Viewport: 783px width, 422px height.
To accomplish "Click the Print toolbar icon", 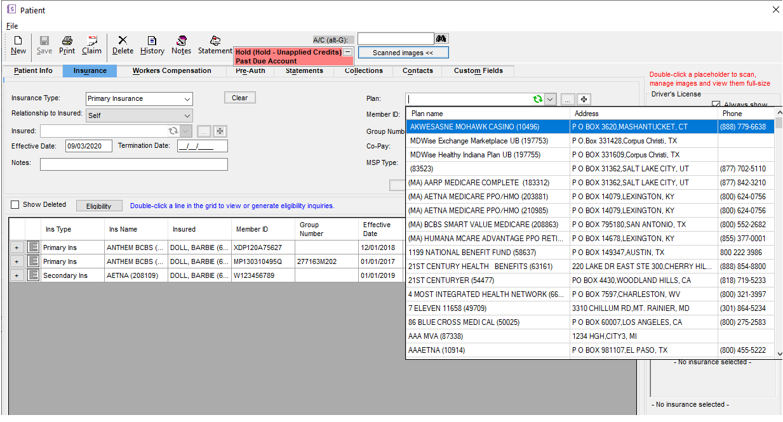I will 67,45.
